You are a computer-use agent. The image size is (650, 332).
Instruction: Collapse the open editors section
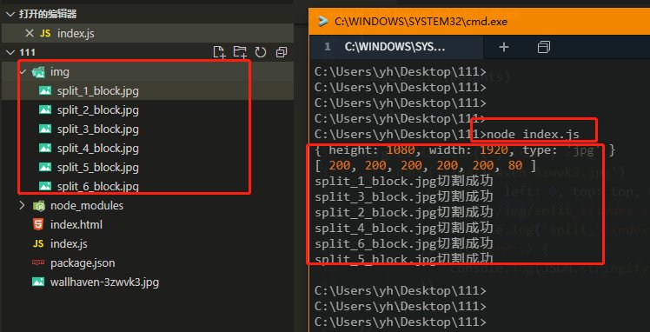click(10, 15)
